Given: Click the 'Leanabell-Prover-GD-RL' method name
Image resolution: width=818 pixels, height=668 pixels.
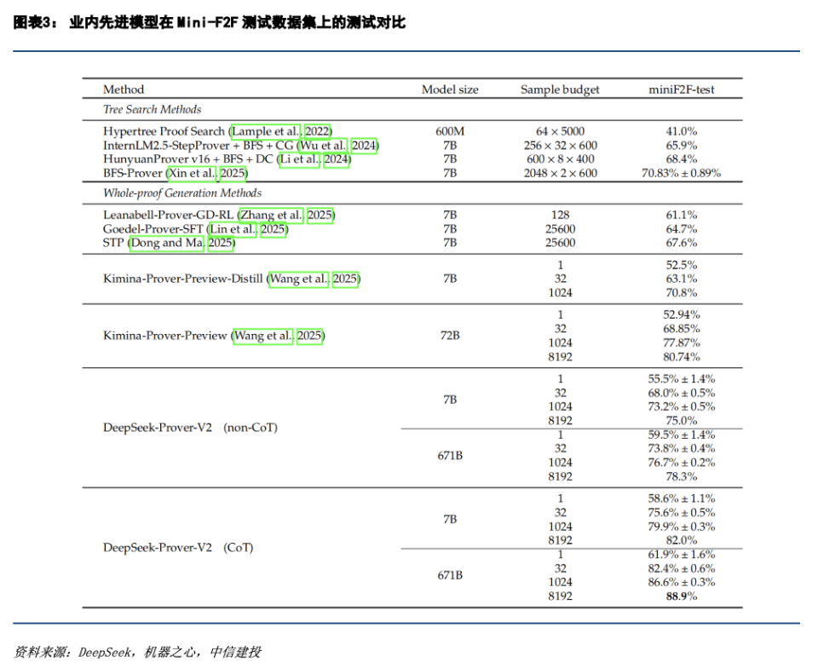Looking at the screenshot, I should (168, 215).
